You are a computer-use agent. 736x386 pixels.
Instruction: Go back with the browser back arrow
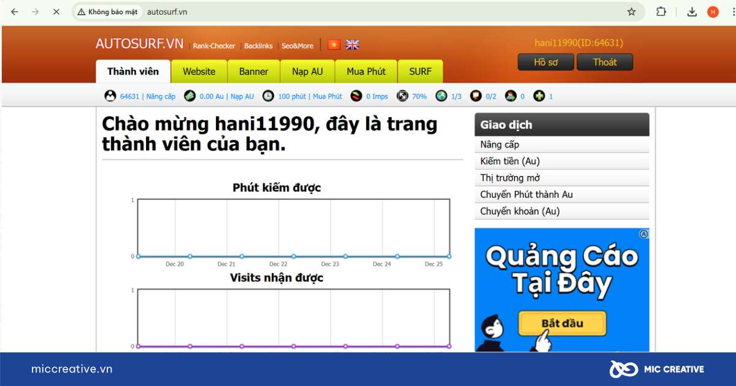[15, 12]
